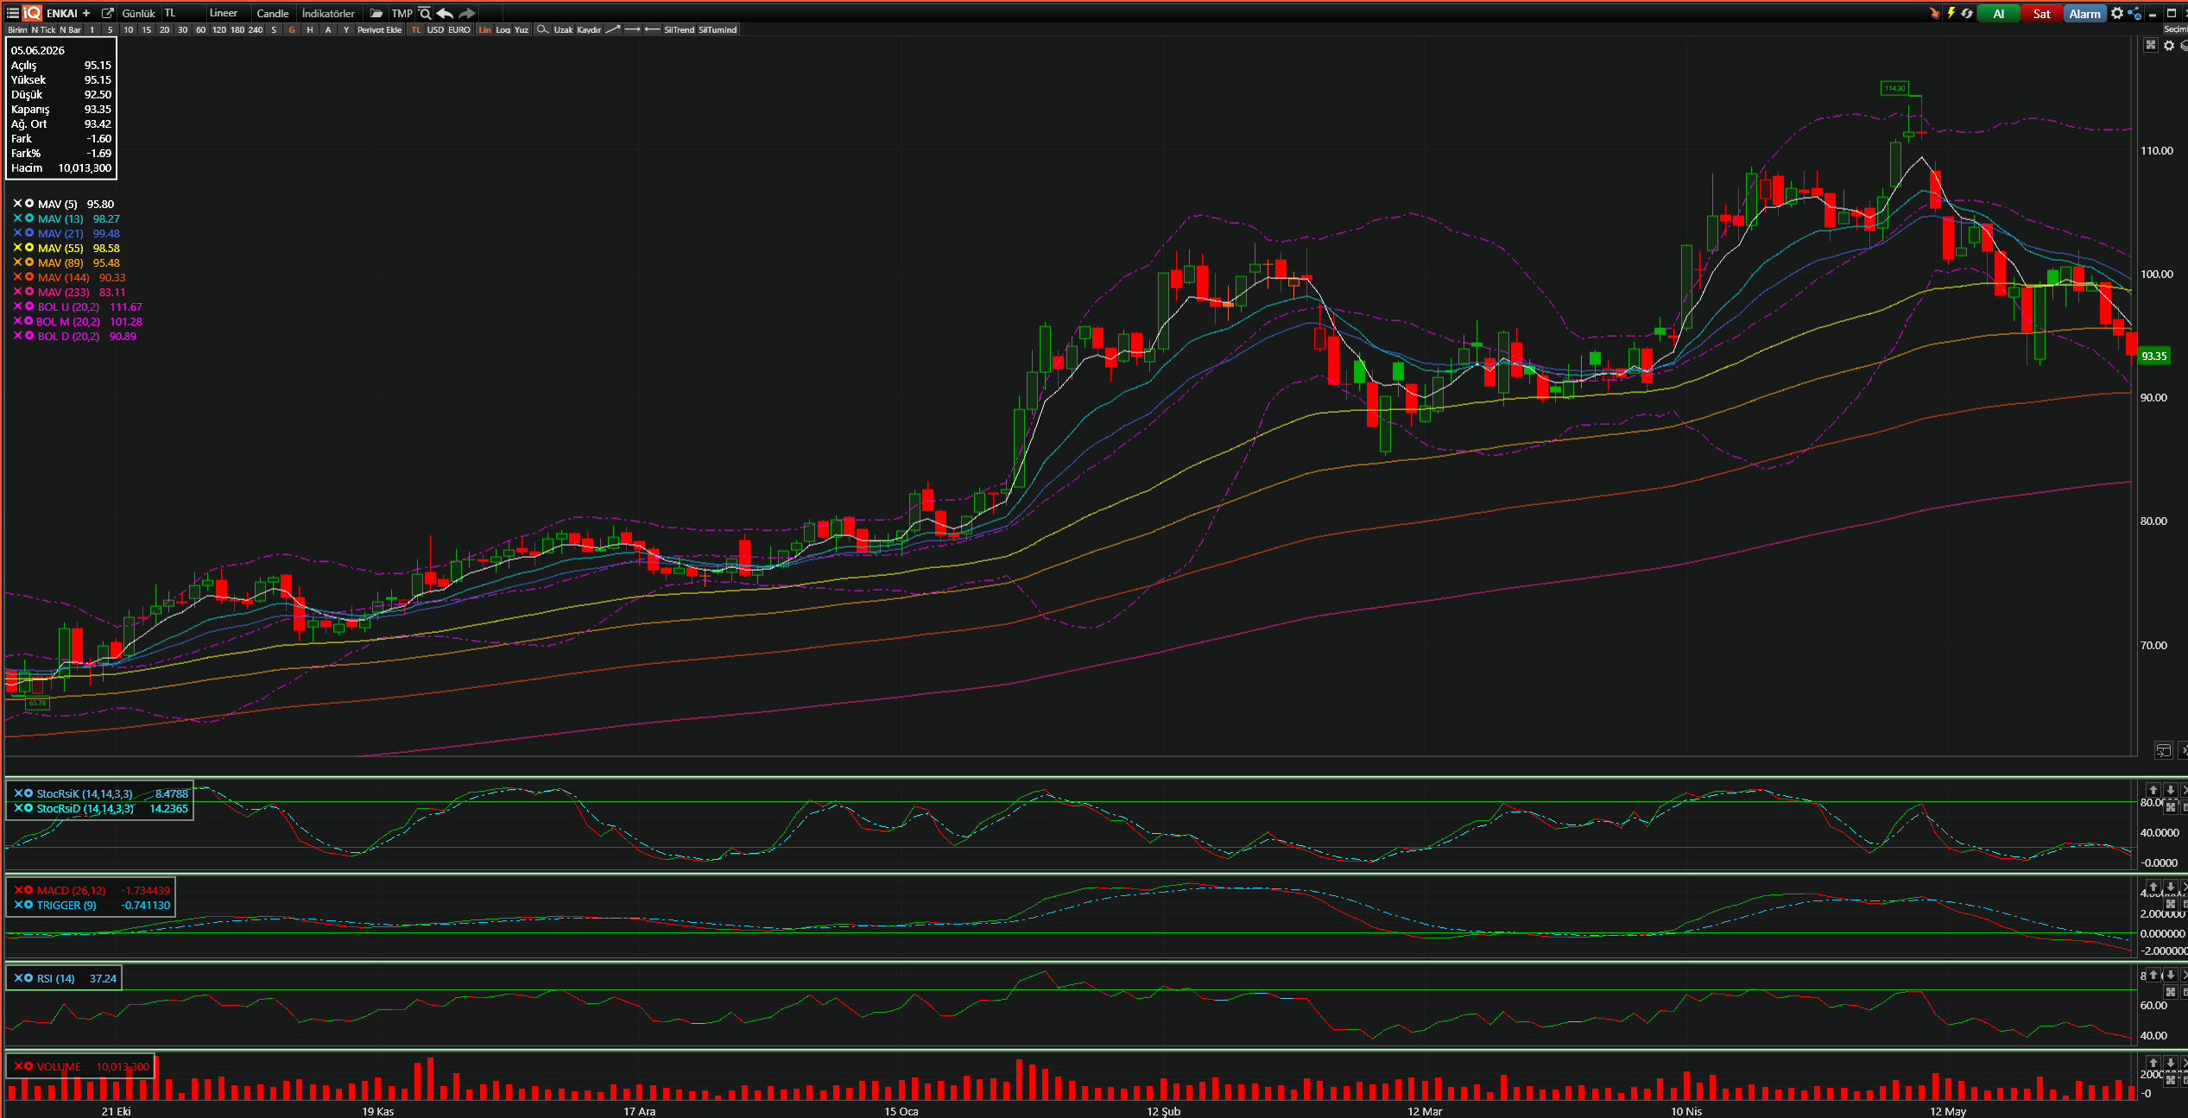2188x1118 pixels.
Task: Open chart settings gear above price axis
Action: pos(2169,45)
